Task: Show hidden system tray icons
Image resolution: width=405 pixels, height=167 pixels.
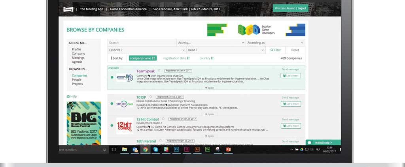Action: [x=291, y=150]
